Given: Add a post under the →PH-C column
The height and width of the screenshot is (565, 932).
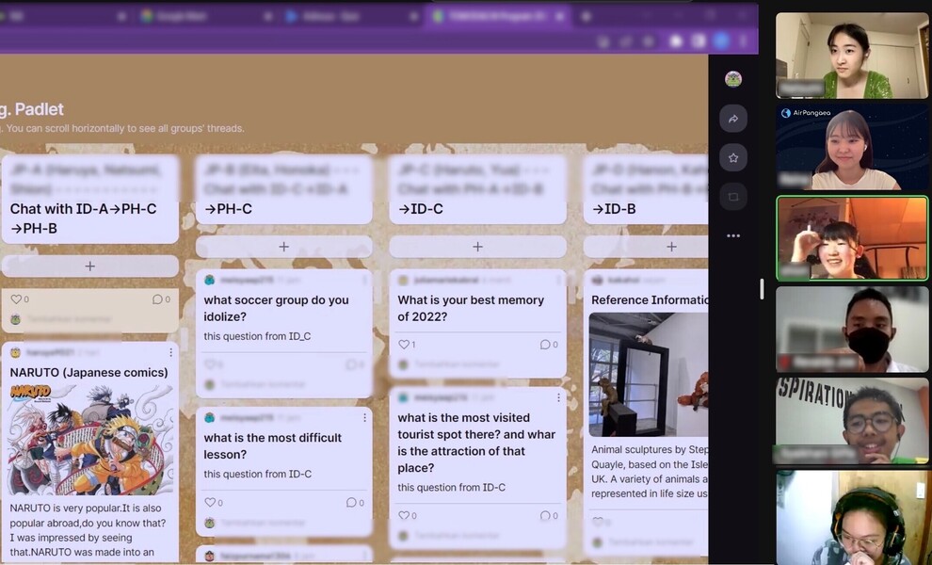Looking at the screenshot, I should (283, 247).
